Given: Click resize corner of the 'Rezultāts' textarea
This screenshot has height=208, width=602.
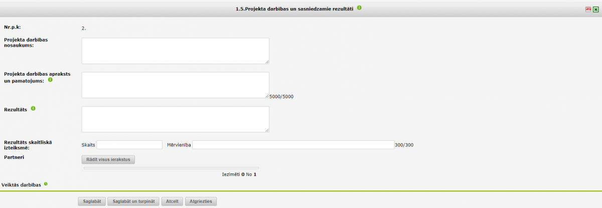Looking at the screenshot, I should tap(267, 130).
